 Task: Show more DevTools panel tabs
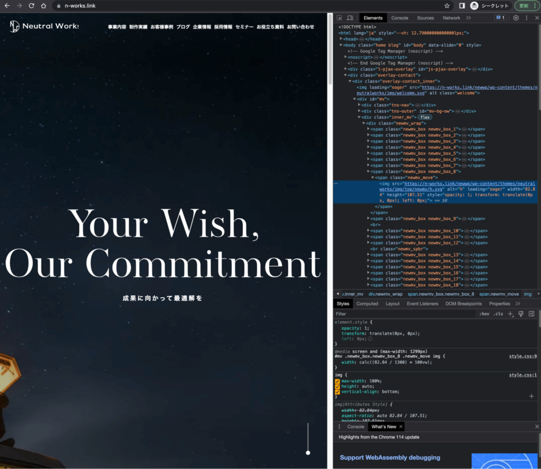[468, 18]
